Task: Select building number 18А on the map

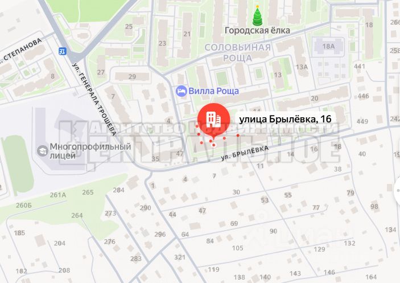Action: (328, 46)
